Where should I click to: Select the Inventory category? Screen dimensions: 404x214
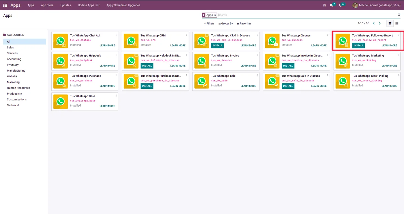[x=25, y=65]
